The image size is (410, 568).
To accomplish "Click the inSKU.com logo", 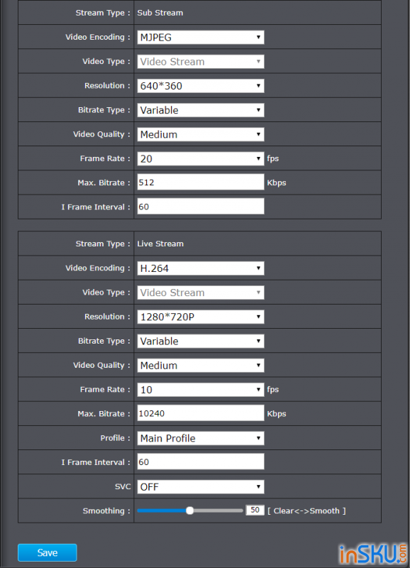I will [373, 554].
